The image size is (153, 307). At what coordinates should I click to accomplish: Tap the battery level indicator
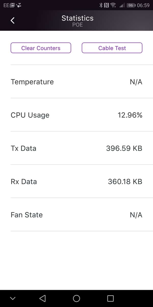click(131, 5)
